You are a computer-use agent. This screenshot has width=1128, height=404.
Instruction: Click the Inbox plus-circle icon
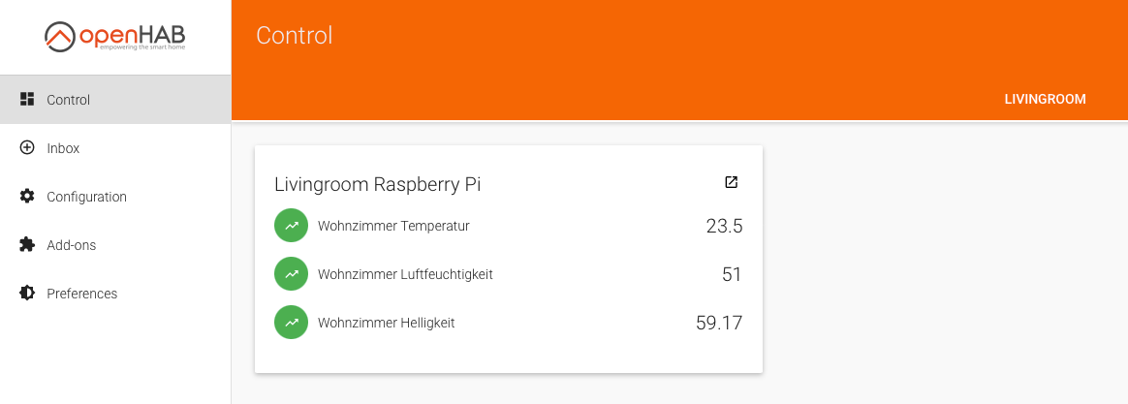tap(27, 148)
